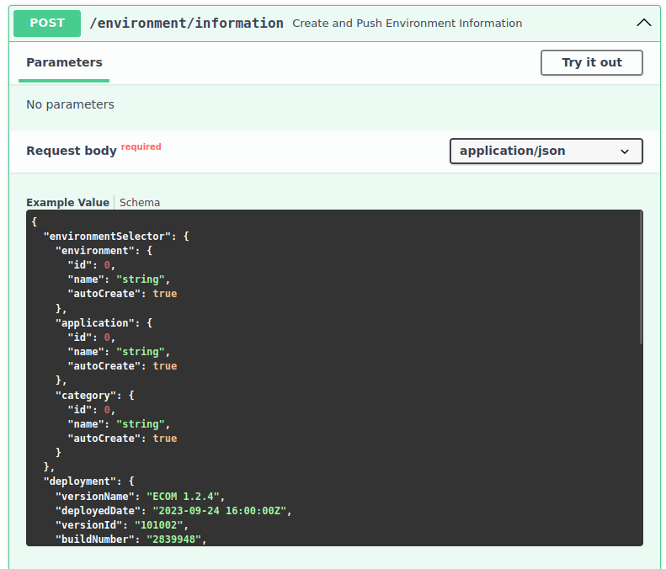Click the No parameters text
The image size is (666, 569).
point(70,104)
